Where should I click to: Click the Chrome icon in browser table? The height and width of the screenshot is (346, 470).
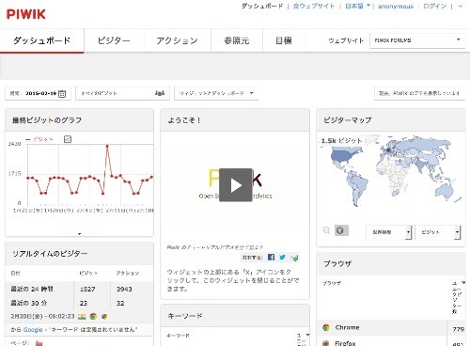326,327
